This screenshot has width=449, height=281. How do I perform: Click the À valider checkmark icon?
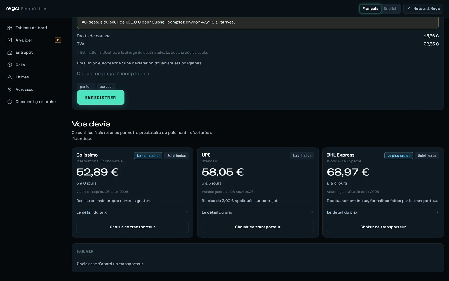[x=10, y=40]
